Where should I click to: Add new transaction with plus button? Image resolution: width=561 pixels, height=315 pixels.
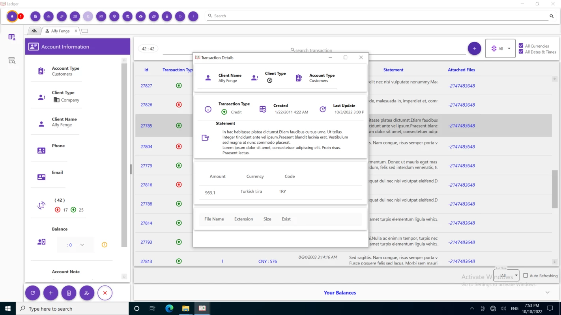pos(474,48)
